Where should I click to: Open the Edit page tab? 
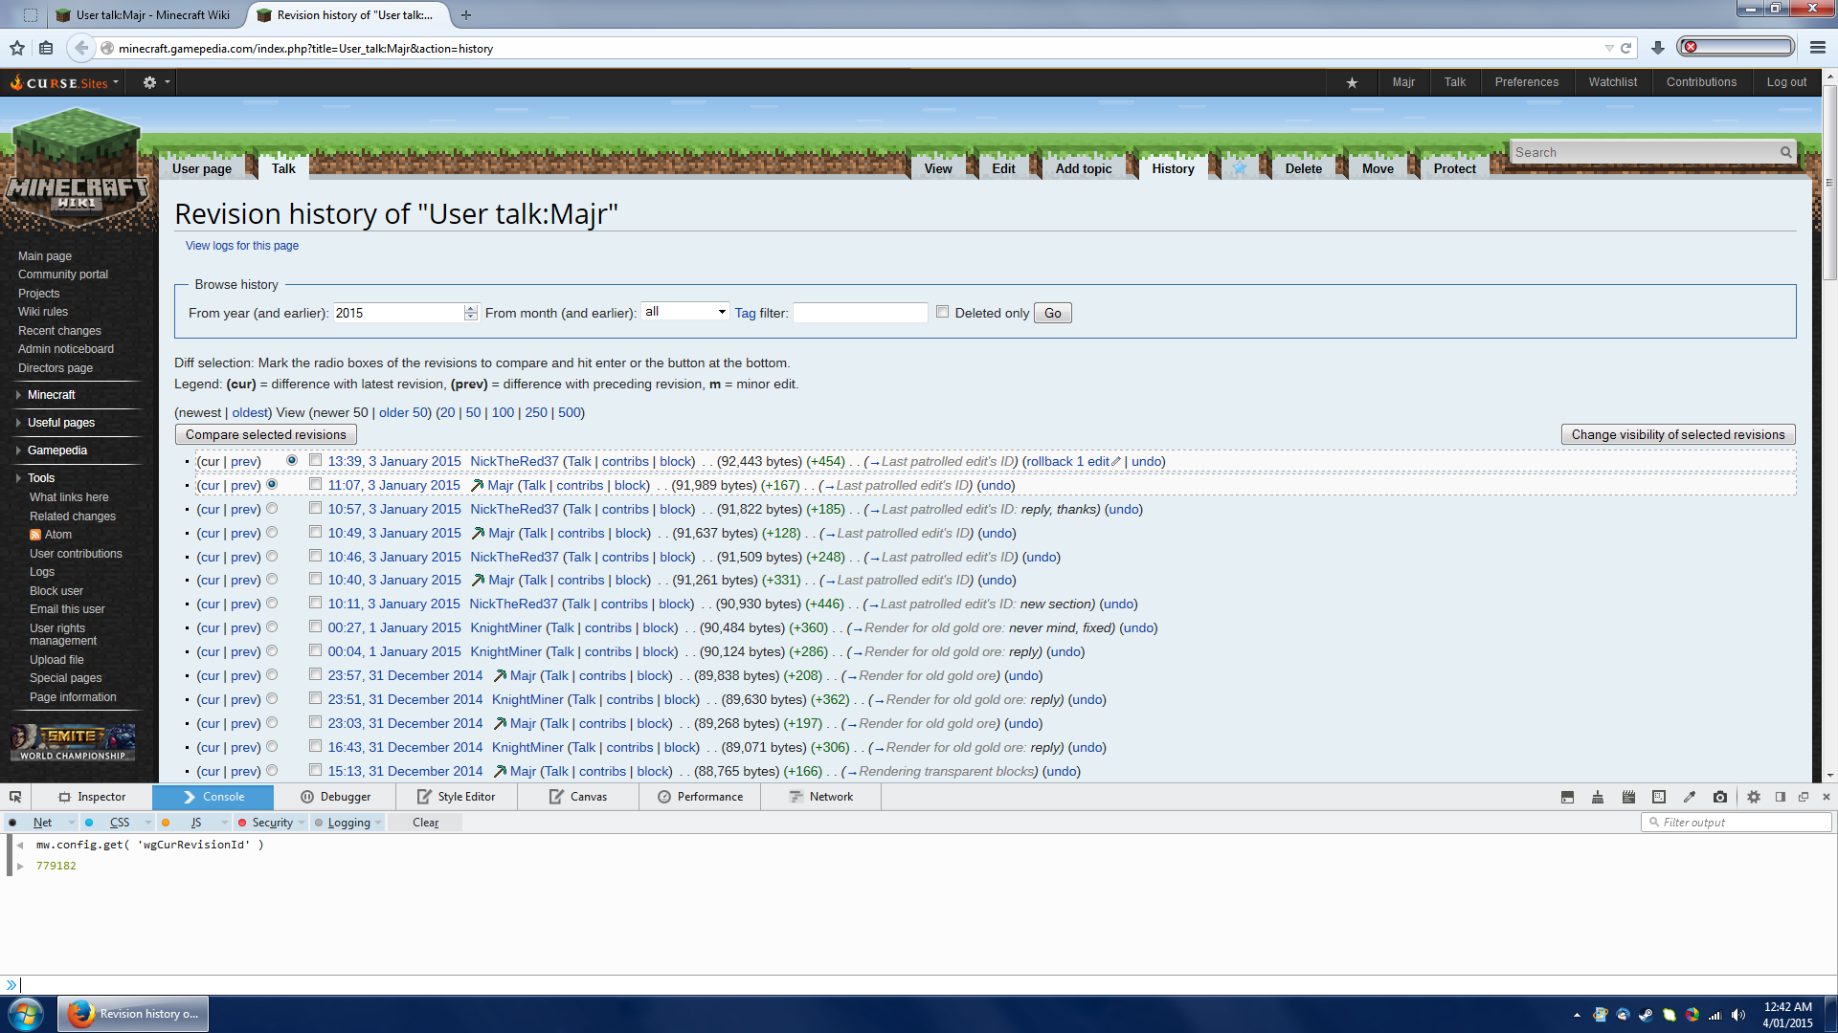(1003, 168)
